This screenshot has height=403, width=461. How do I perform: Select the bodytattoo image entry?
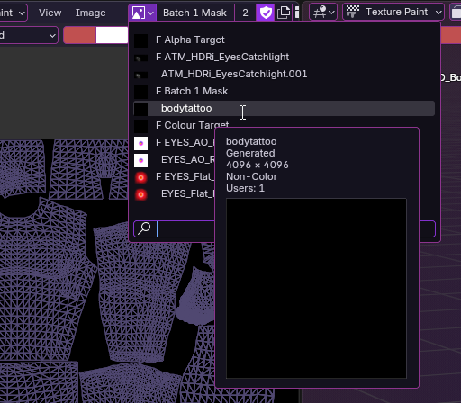tap(284, 108)
